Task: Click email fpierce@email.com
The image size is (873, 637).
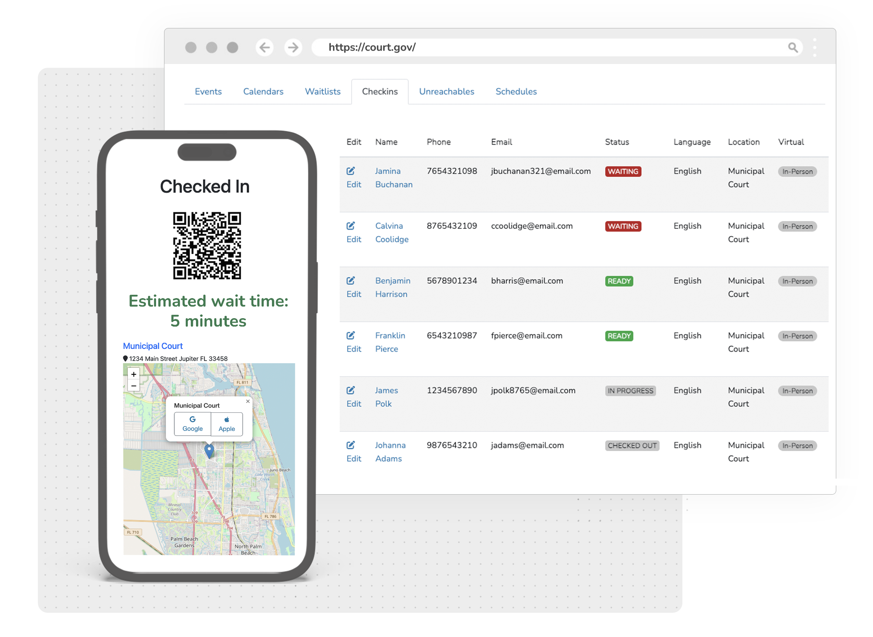Action: pos(526,336)
